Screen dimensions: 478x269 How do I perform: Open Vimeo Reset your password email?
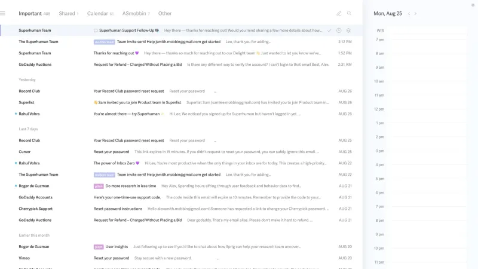182,258
